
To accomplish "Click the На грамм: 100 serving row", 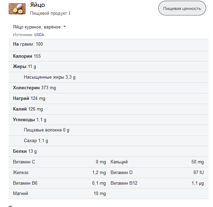I will point(109,45).
